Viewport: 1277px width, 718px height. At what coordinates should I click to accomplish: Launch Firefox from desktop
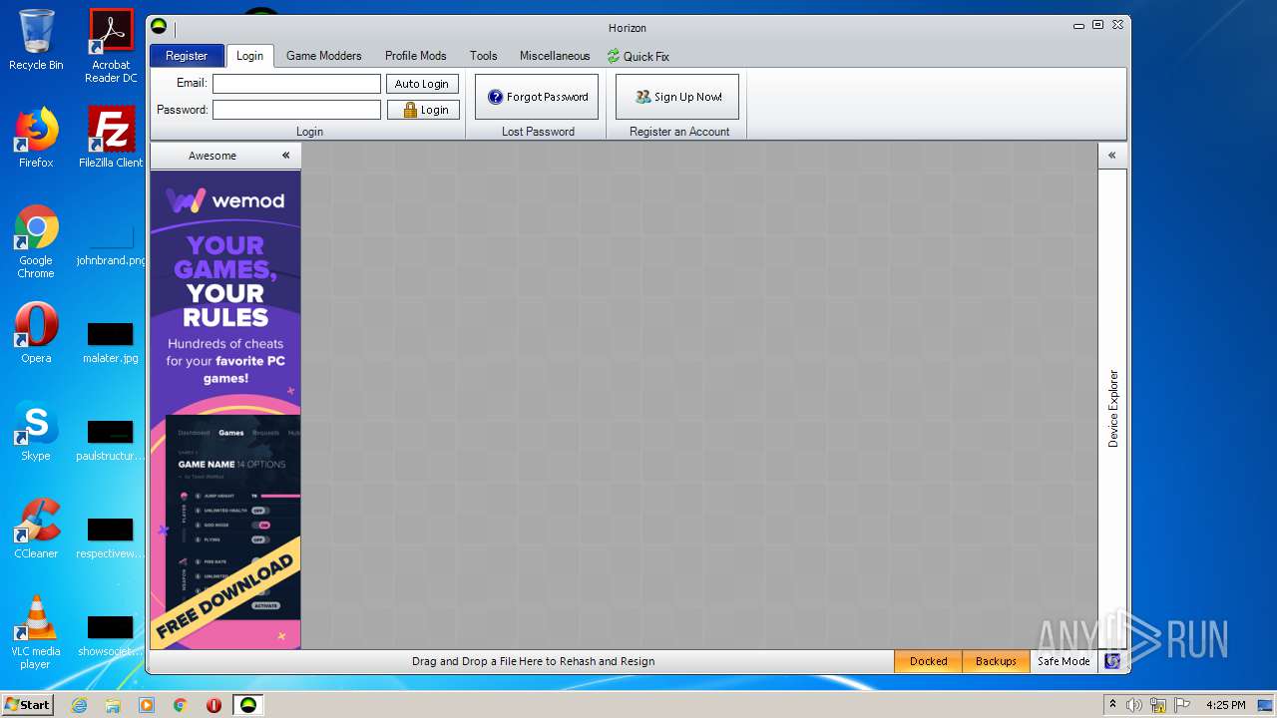[x=36, y=138]
